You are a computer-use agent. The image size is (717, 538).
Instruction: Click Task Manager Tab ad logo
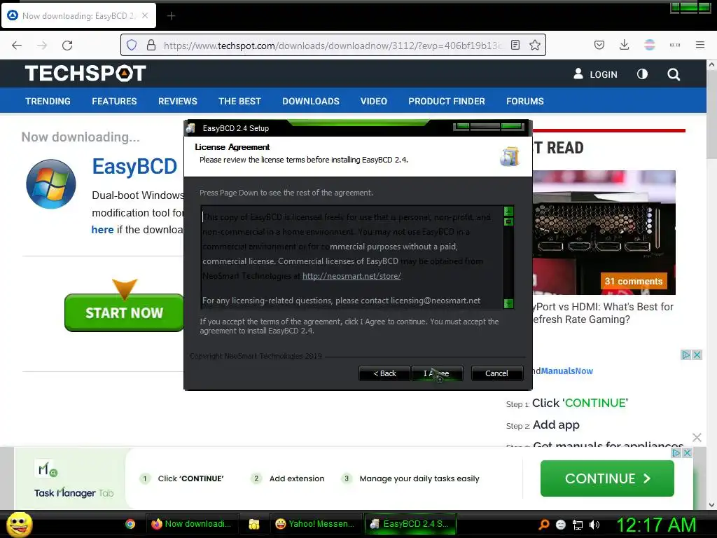coord(74,479)
